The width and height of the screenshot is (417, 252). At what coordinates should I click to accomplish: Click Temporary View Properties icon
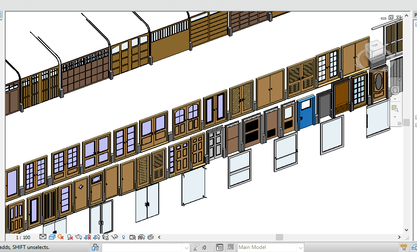click(133, 237)
